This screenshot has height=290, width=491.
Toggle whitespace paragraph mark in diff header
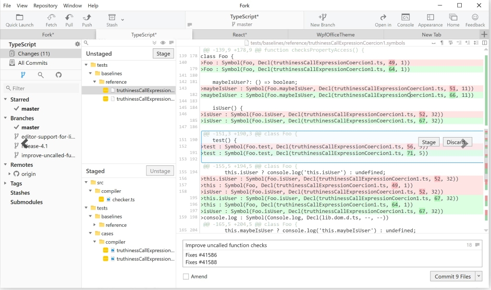pos(442,43)
